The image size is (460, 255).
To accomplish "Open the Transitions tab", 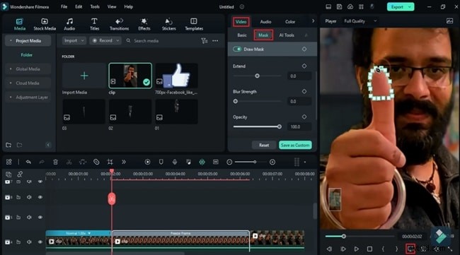I will pos(119,24).
